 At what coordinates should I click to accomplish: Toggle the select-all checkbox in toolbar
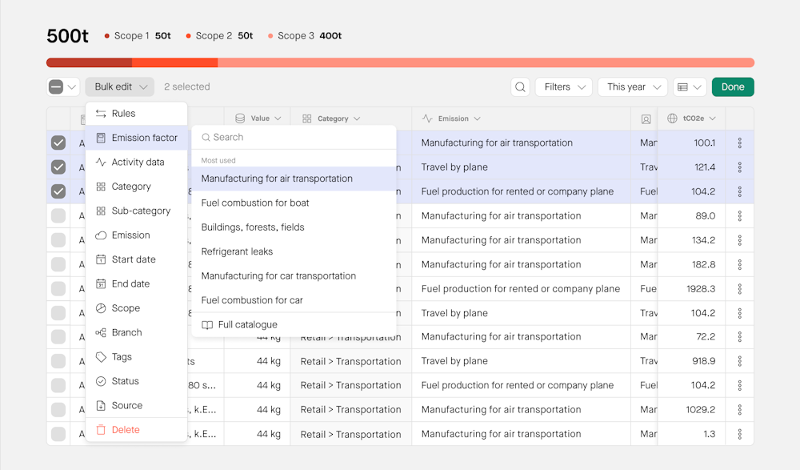56,87
